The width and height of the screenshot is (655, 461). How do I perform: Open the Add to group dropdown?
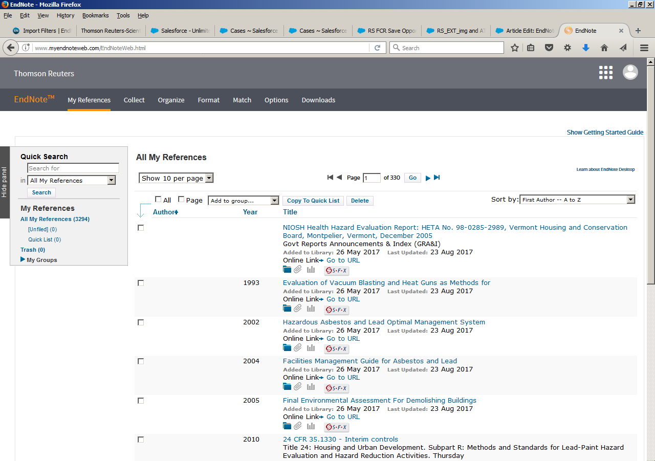(x=243, y=201)
